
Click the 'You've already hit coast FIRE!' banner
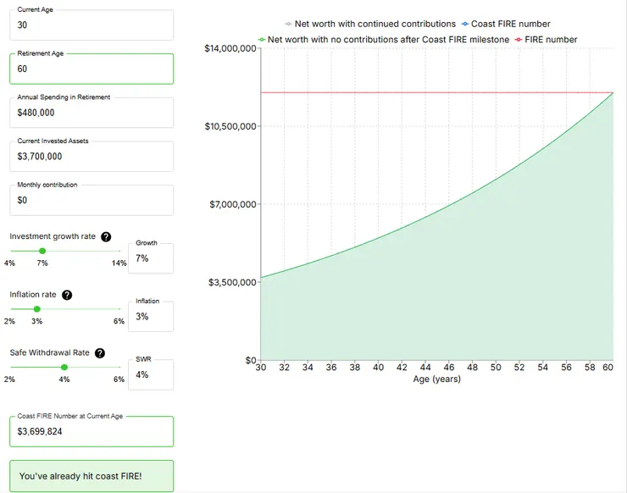point(91,476)
